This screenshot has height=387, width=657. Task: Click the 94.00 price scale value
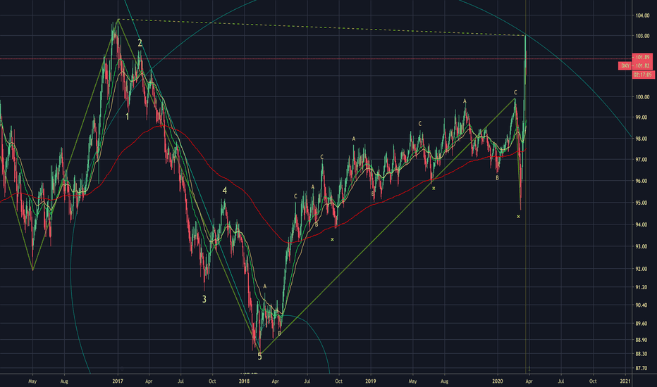pos(641,224)
